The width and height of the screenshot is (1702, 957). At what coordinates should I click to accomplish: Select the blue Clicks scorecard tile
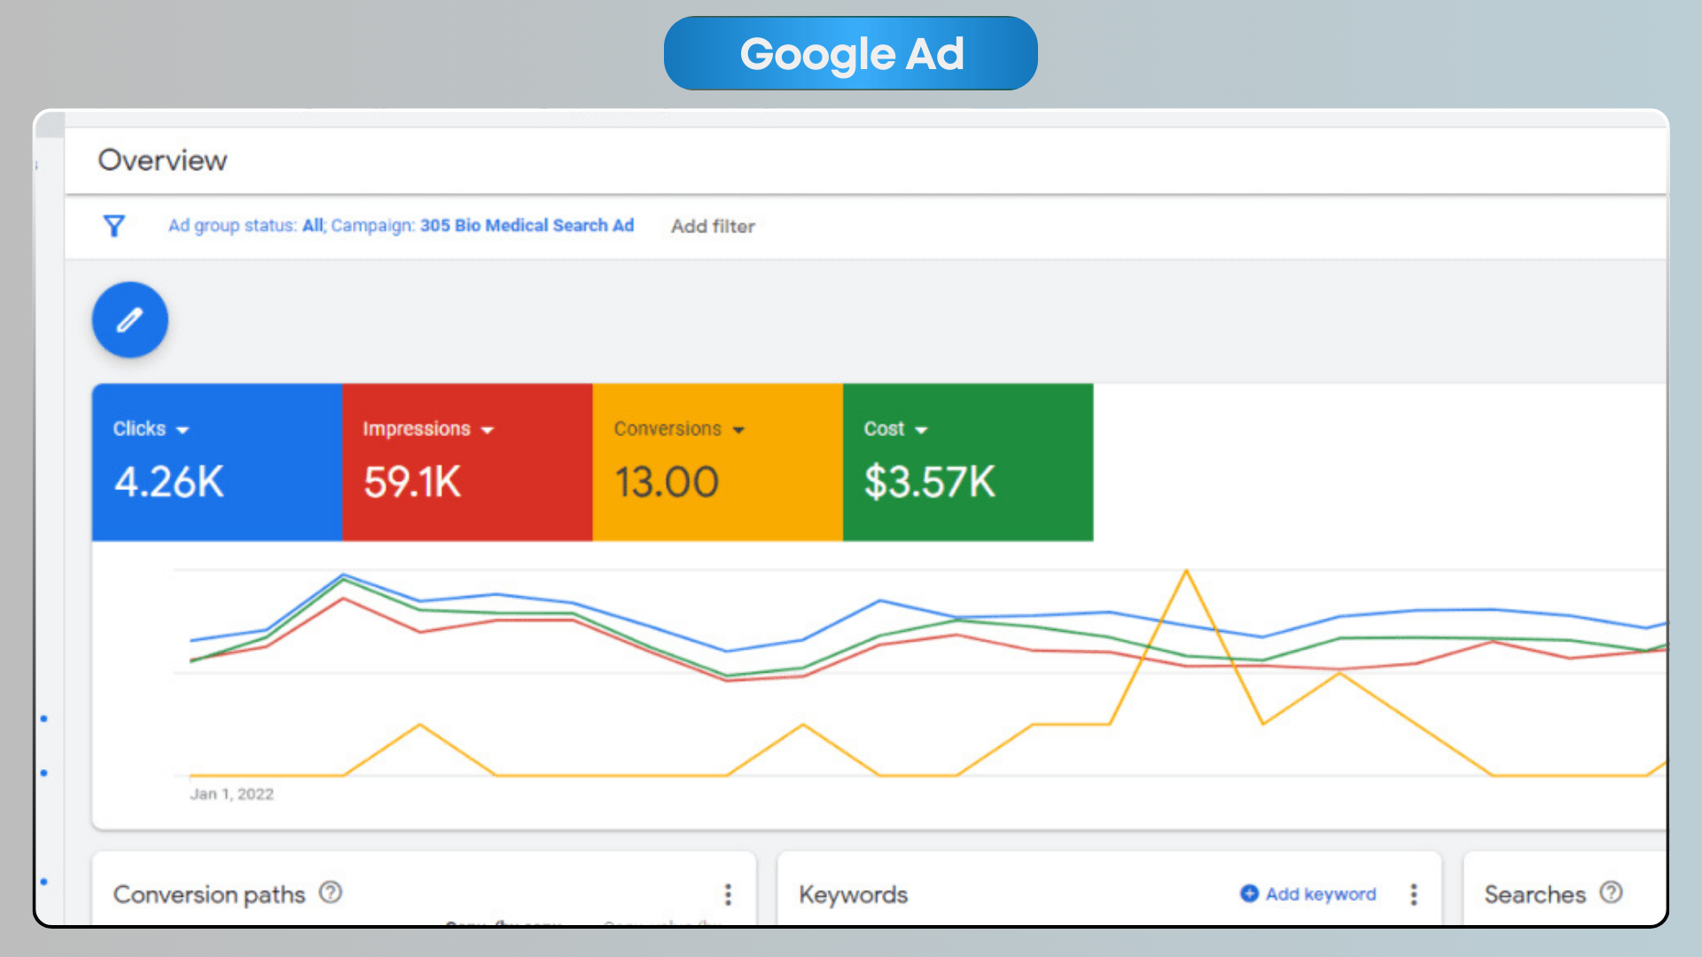(216, 483)
